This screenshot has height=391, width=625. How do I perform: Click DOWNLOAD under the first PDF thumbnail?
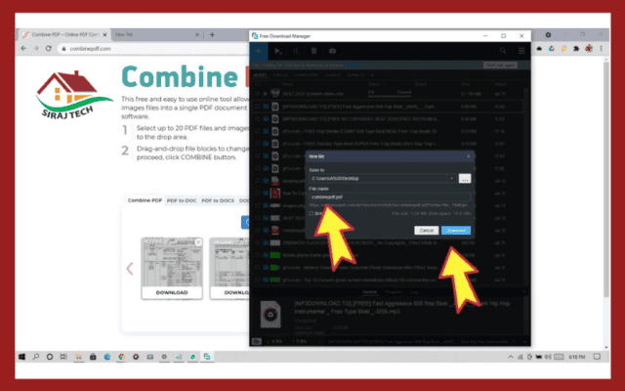pos(172,292)
